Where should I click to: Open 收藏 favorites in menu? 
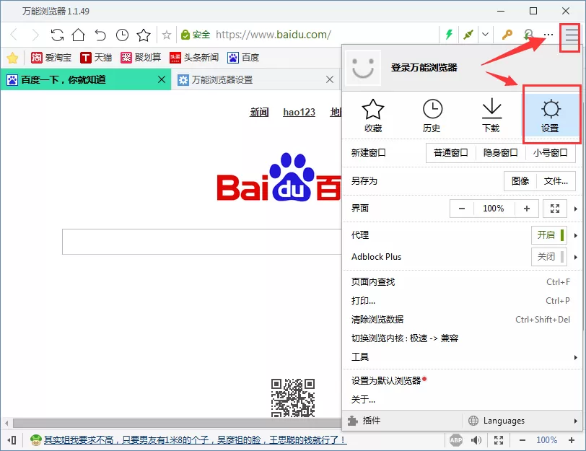tap(373, 115)
